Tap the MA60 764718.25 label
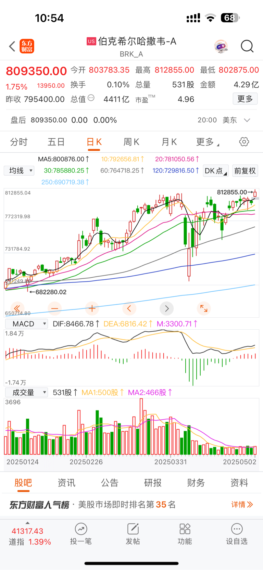 point(122,170)
